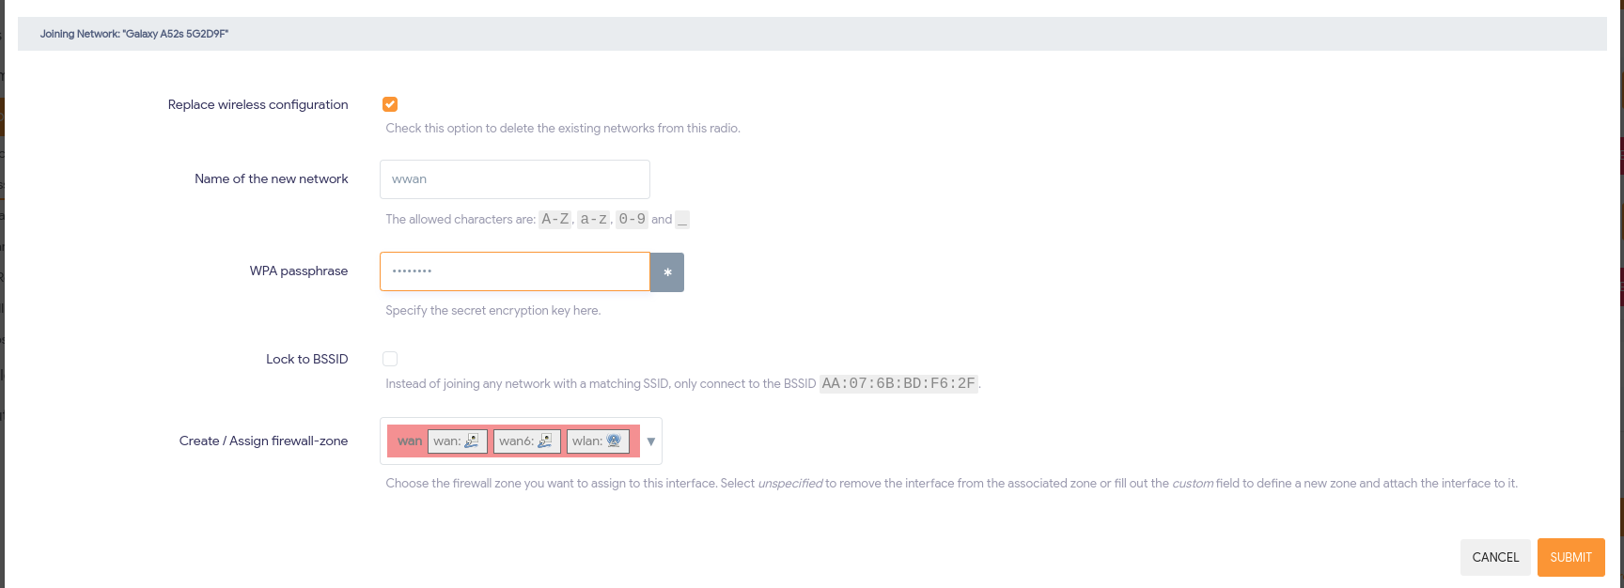Click the "Create / Assign firewall-zone" label

pyautogui.click(x=263, y=441)
